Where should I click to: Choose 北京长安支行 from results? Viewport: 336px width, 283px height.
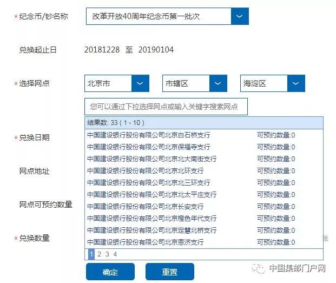pos(204,207)
